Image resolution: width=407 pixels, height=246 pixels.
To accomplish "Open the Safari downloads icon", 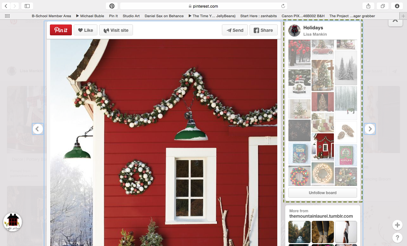I will [397, 6].
